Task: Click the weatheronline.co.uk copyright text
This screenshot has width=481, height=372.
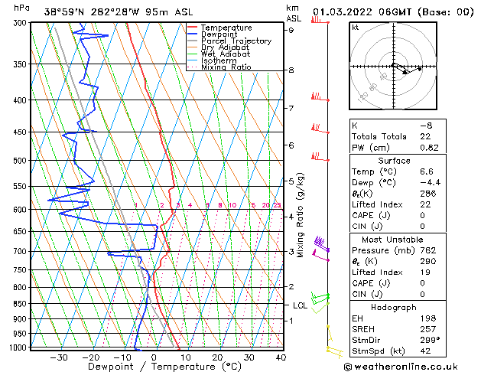Action: click(401, 367)
